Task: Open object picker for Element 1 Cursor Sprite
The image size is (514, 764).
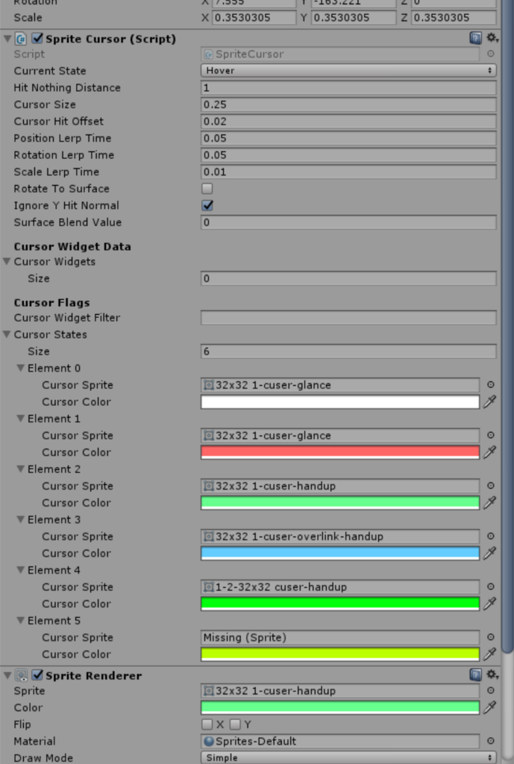Action: [491, 435]
